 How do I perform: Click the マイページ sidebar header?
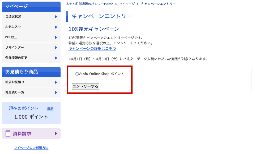(x=31, y=6)
